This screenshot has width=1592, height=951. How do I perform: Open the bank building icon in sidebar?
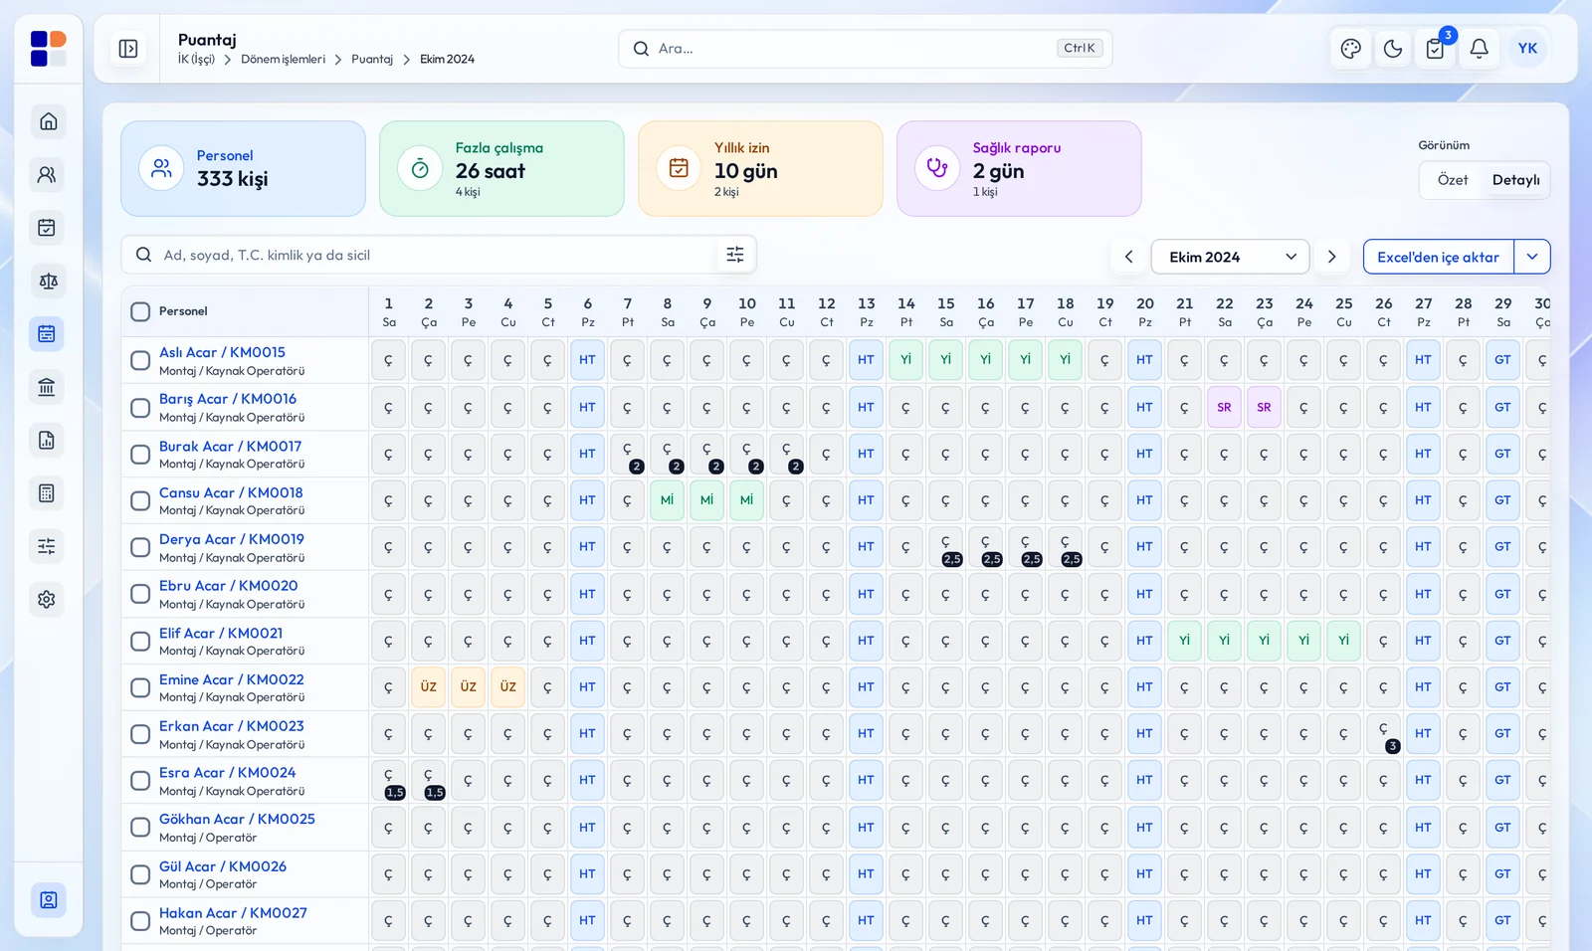(47, 387)
